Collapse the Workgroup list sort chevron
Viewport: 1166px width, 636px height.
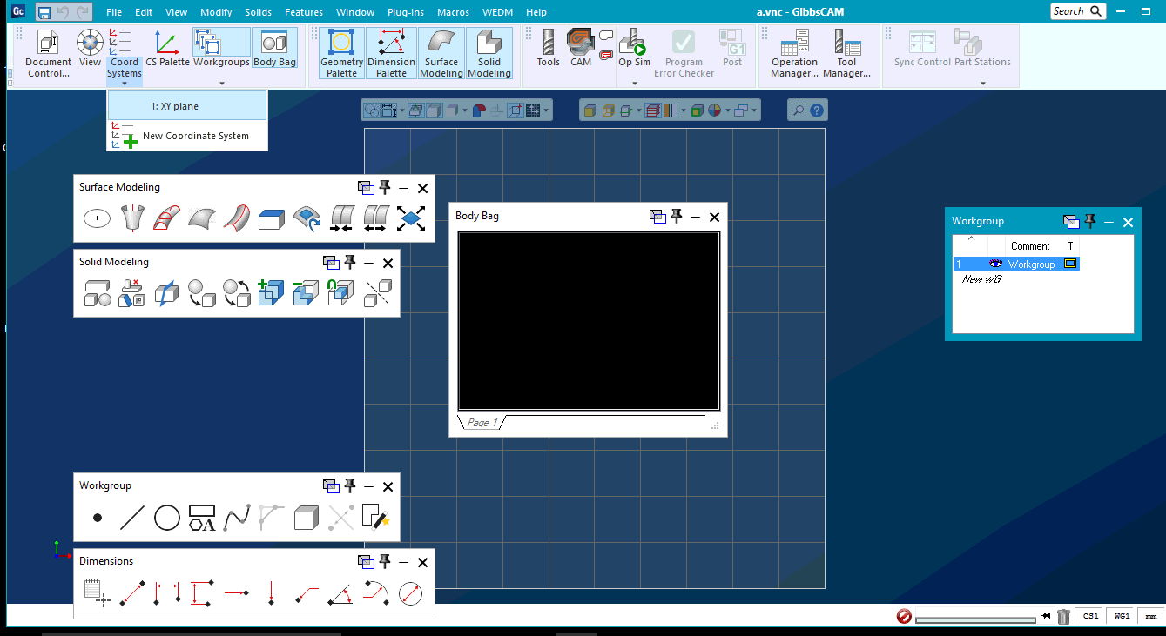(x=972, y=239)
